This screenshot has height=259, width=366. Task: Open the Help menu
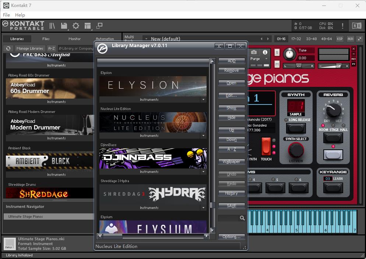(x=20, y=15)
